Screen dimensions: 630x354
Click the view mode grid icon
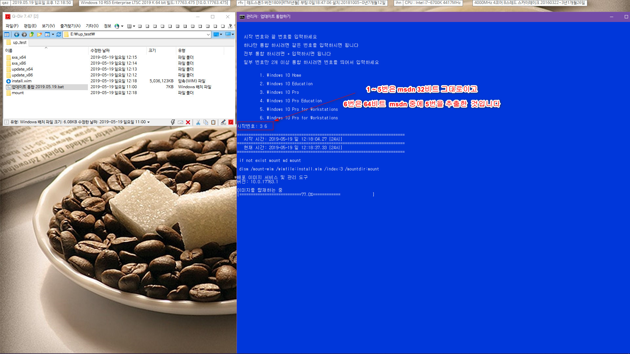(47, 34)
